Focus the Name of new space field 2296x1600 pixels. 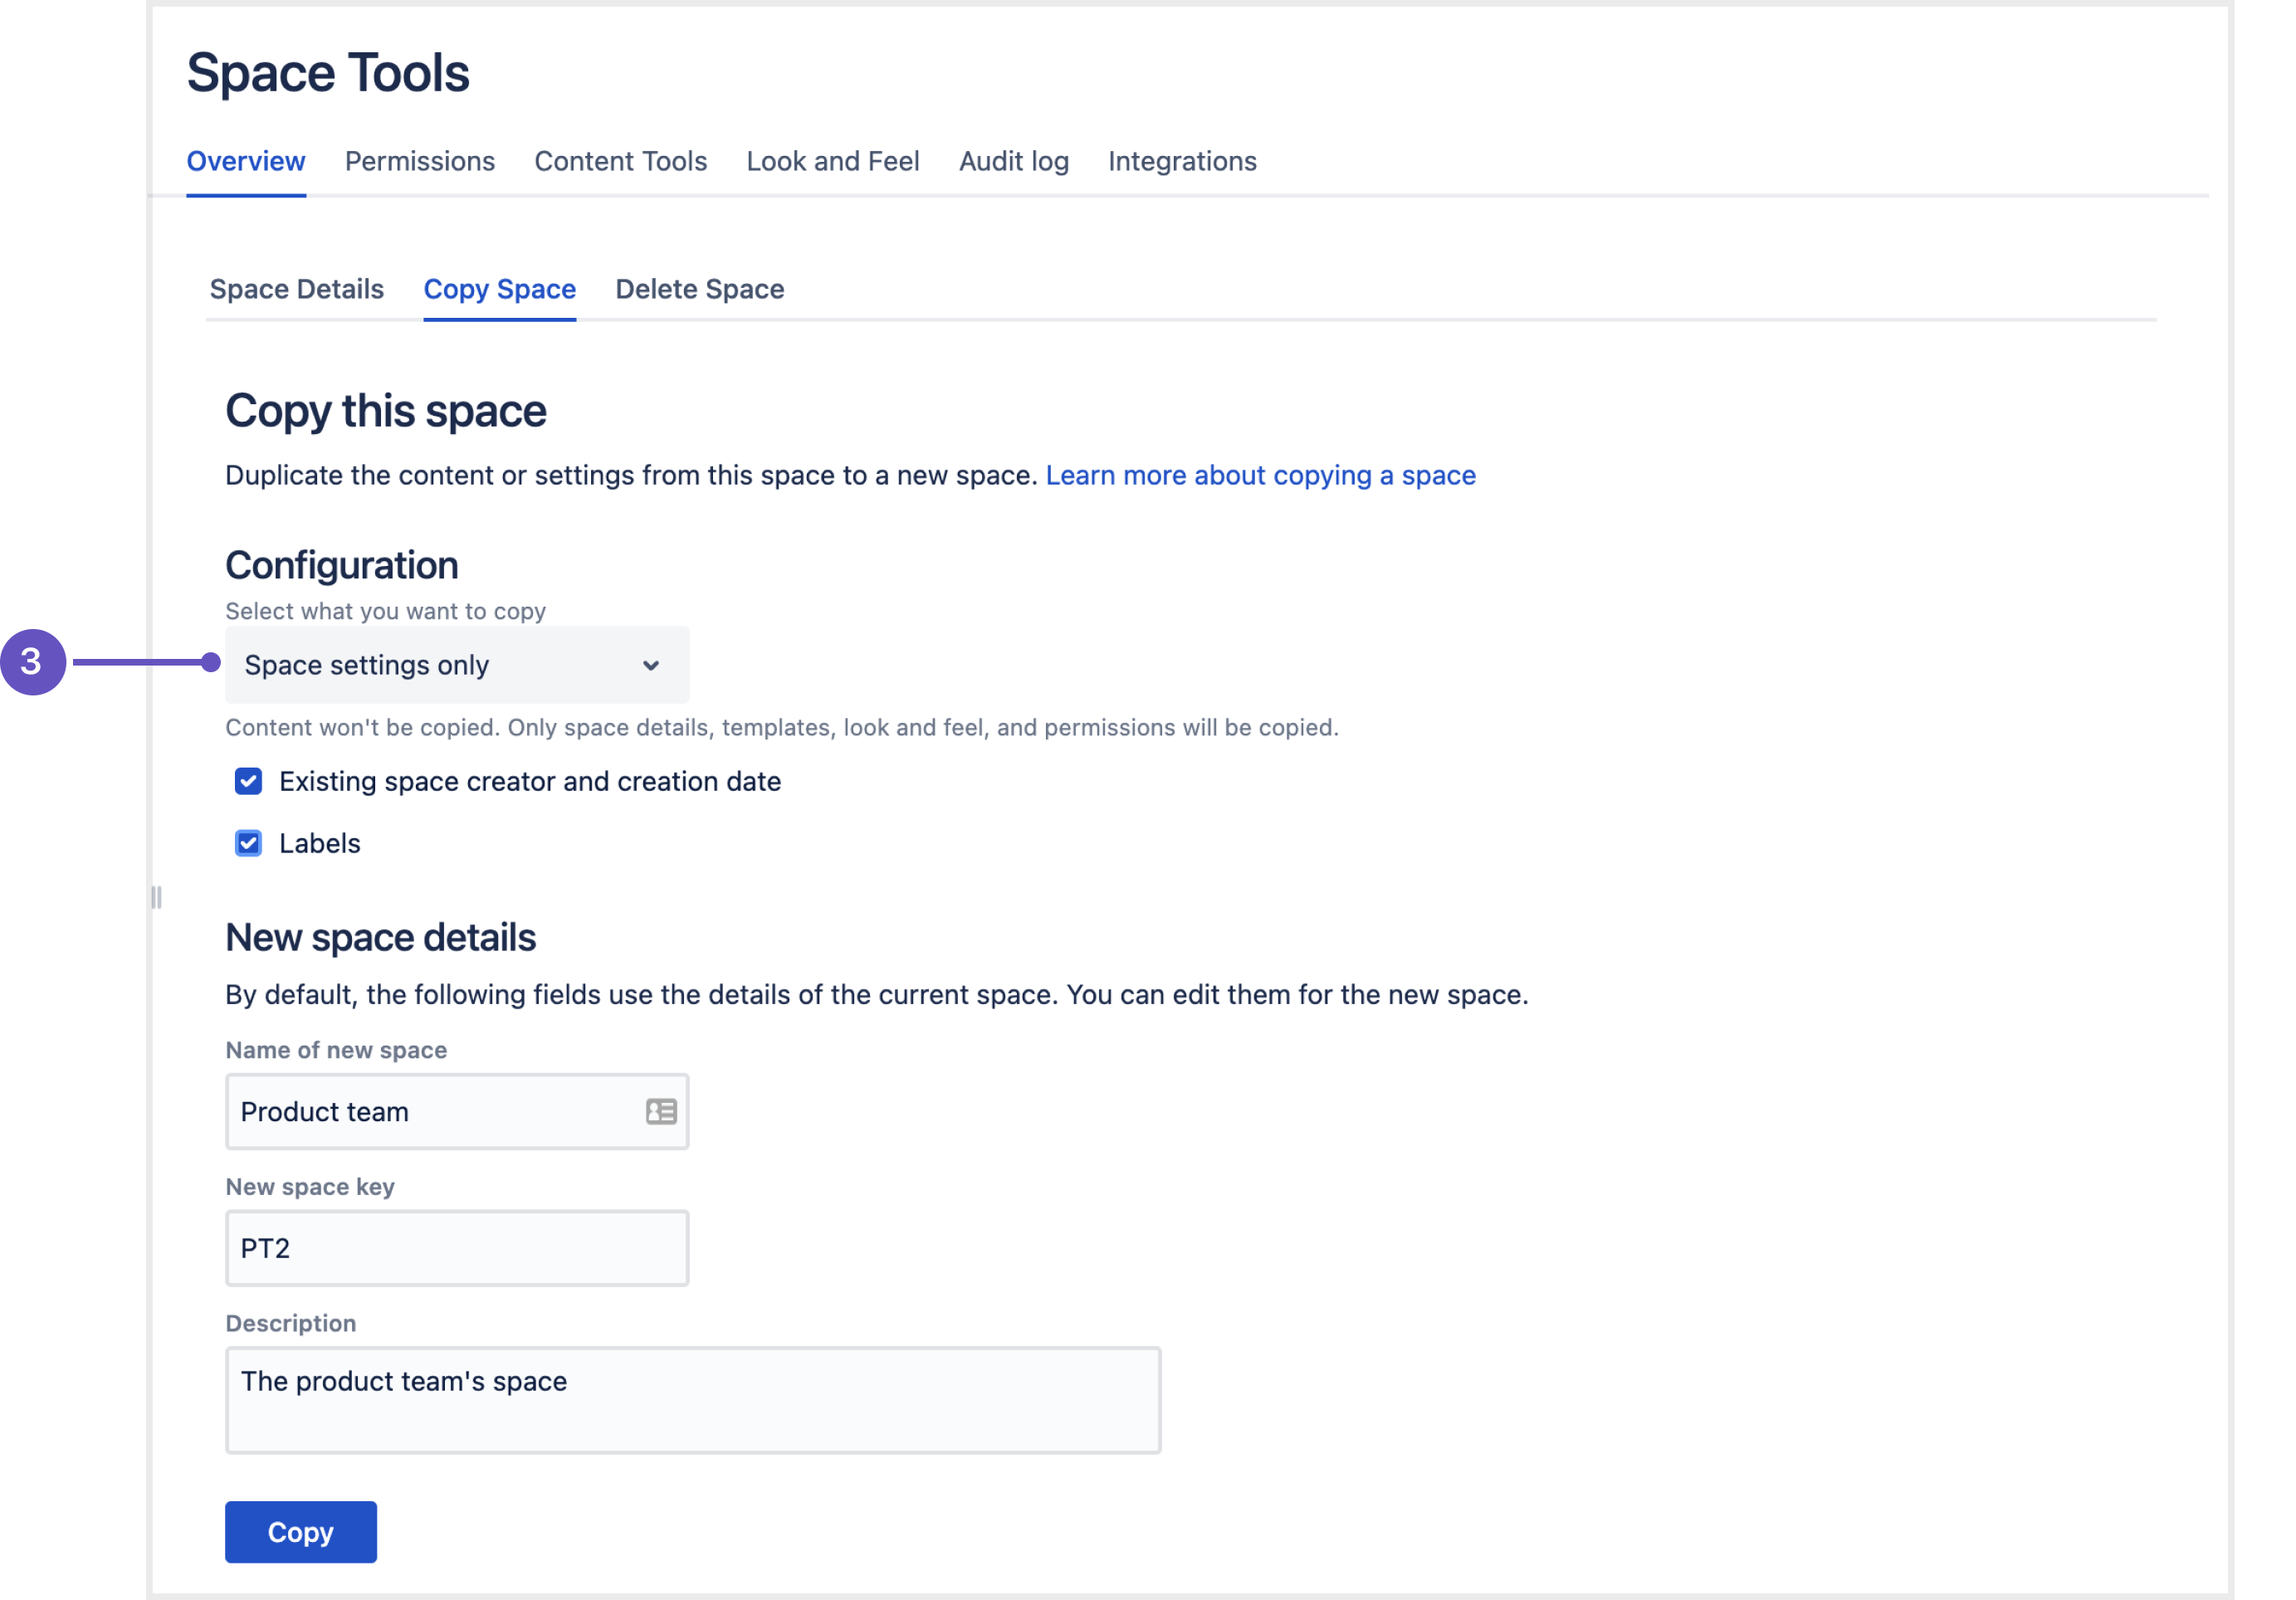coord(457,1111)
